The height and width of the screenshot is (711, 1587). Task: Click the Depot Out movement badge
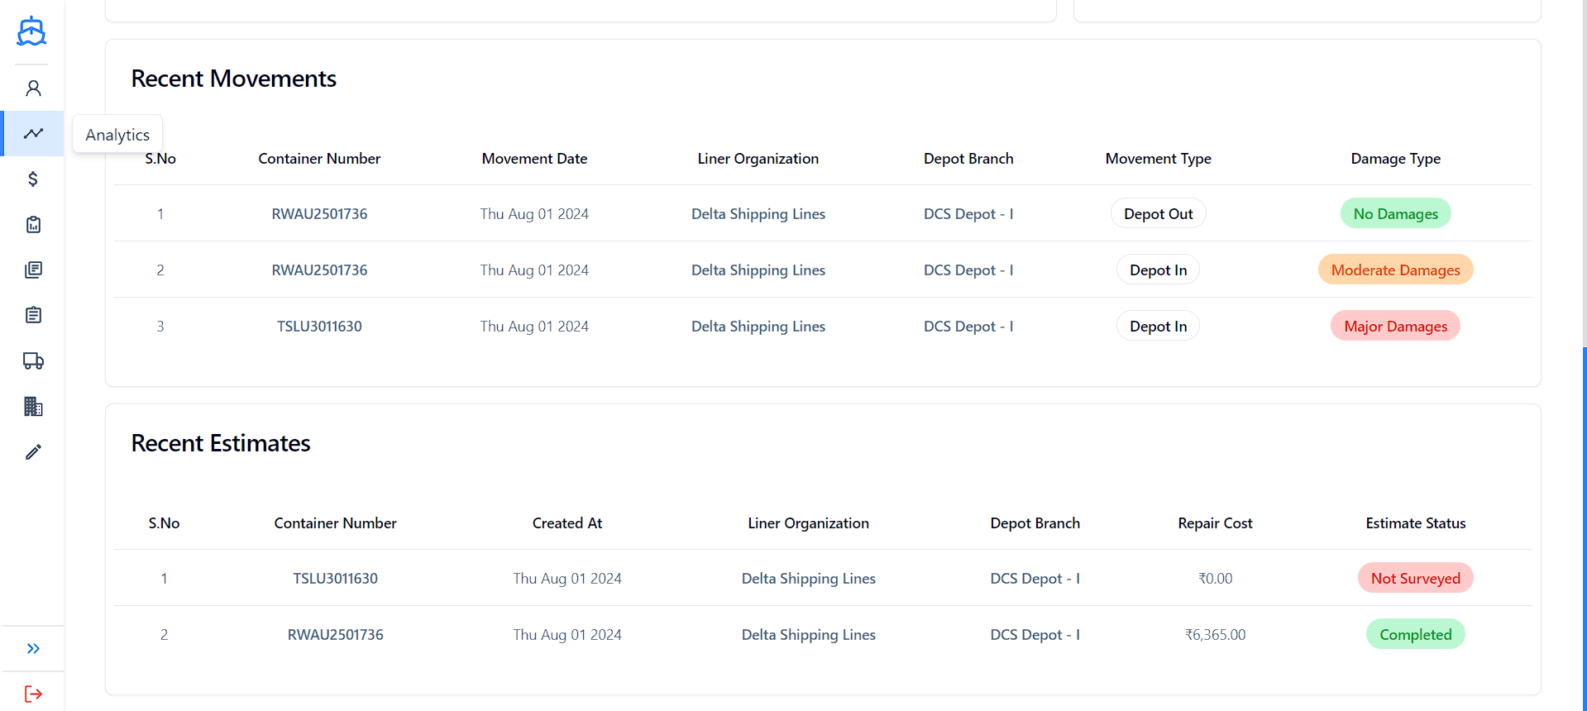click(x=1158, y=213)
